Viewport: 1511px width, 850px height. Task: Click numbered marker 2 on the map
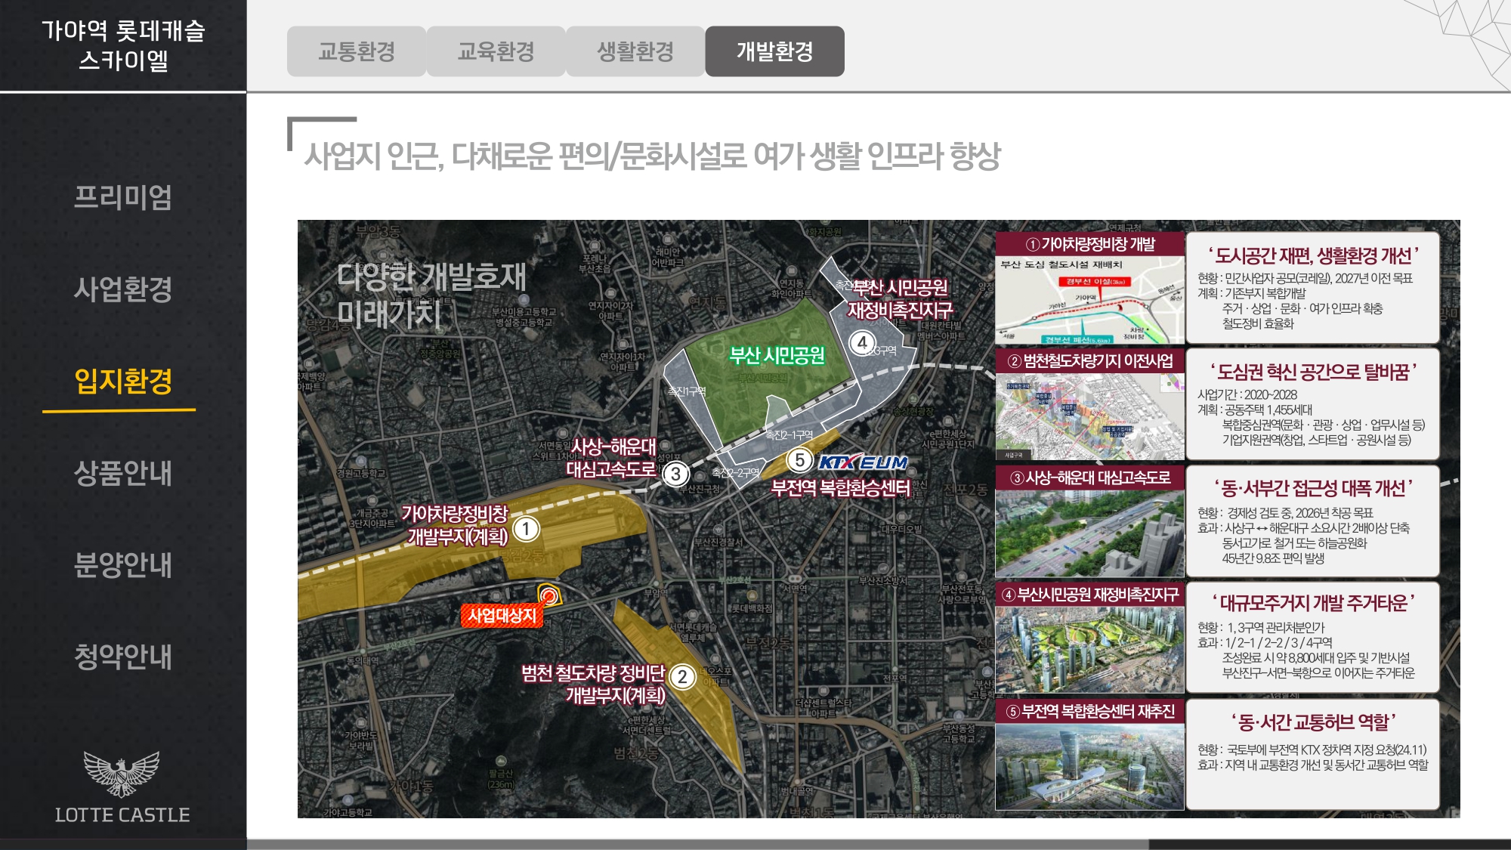click(x=682, y=676)
